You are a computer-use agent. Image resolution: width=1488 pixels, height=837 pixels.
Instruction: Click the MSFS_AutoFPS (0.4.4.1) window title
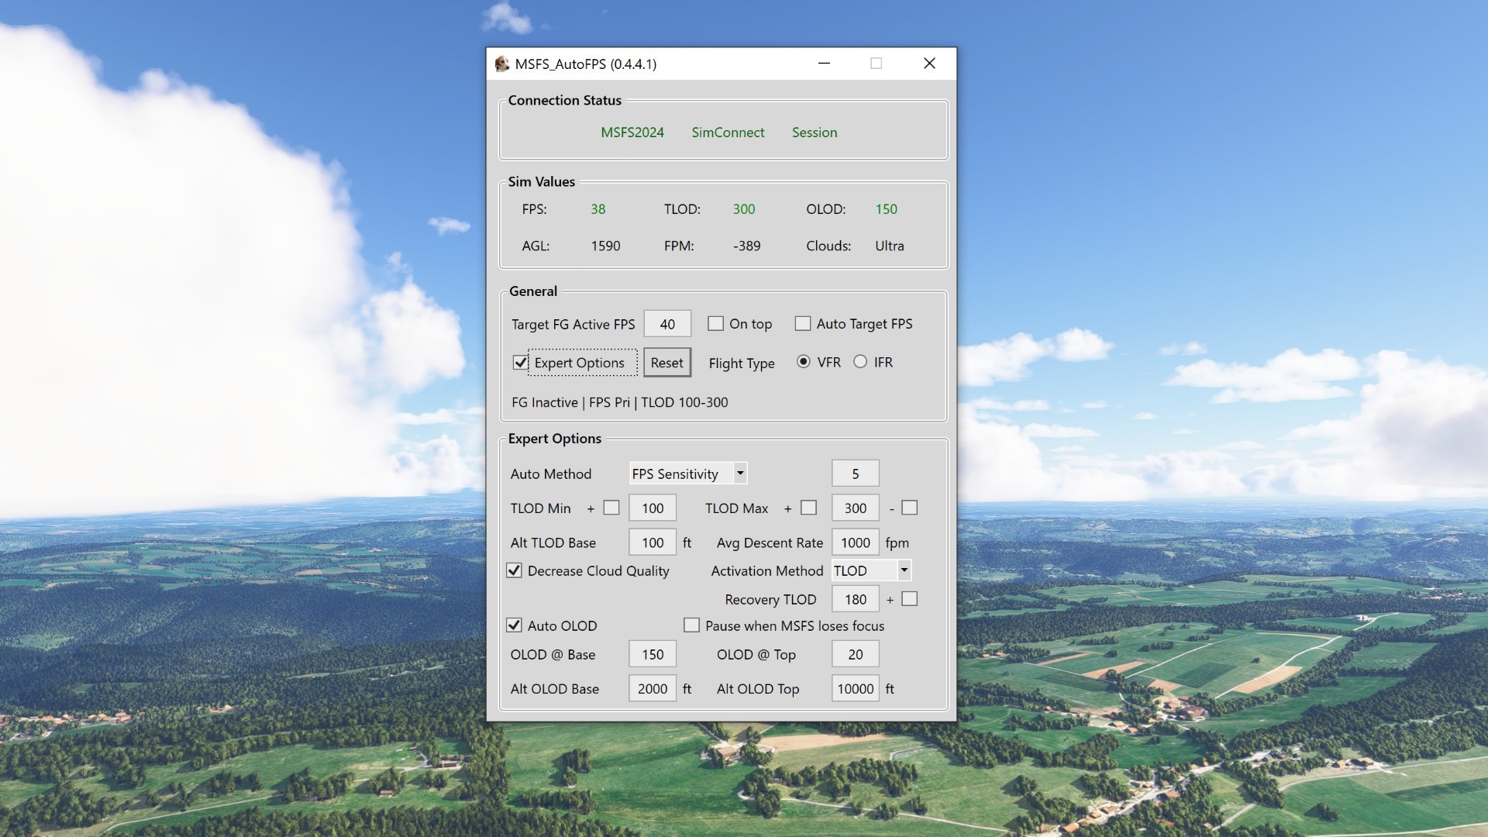pos(586,64)
